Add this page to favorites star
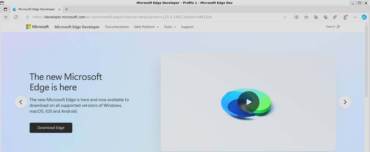Image resolution: width=370 pixels, height=152 pixels. click(x=285, y=17)
